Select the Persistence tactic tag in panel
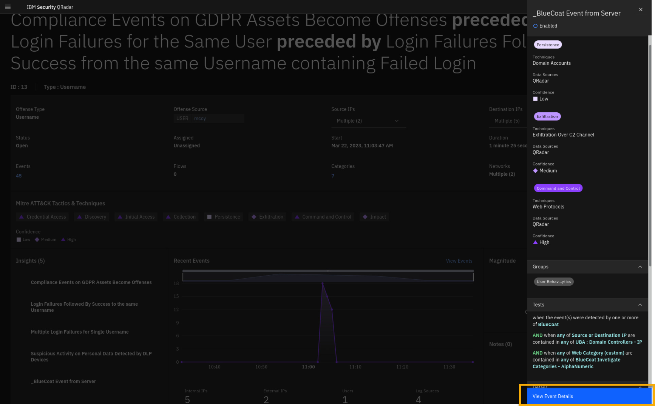 548,44
